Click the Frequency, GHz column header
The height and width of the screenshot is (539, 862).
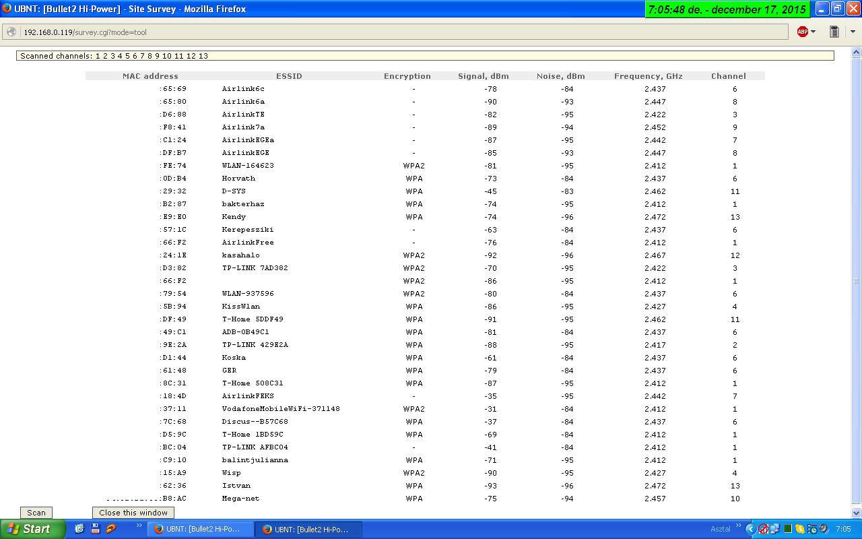[x=649, y=76]
